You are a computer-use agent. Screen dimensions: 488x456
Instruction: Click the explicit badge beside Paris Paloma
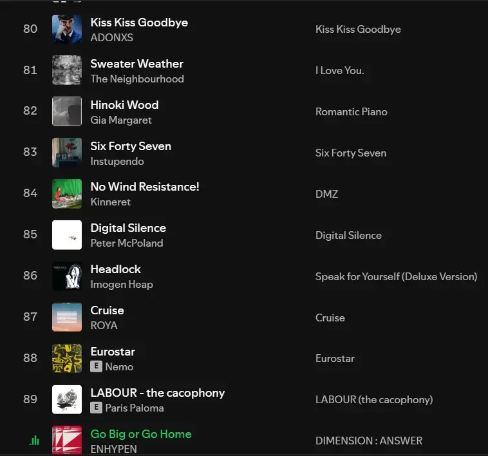click(x=97, y=408)
